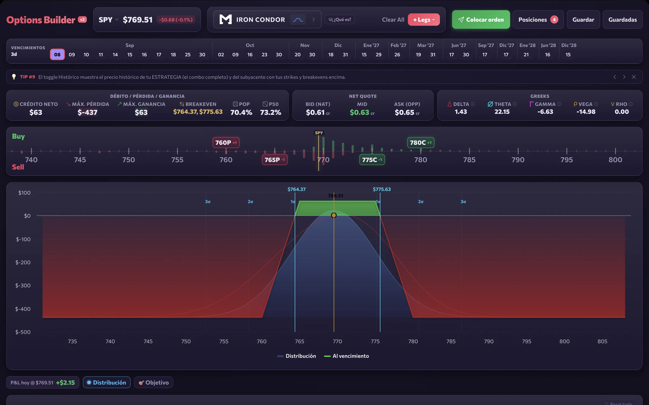Click the v2 version badge

(x=82, y=19)
